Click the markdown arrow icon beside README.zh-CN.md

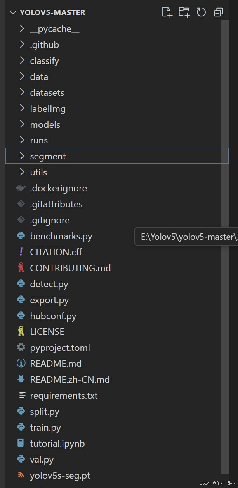coord(21,379)
